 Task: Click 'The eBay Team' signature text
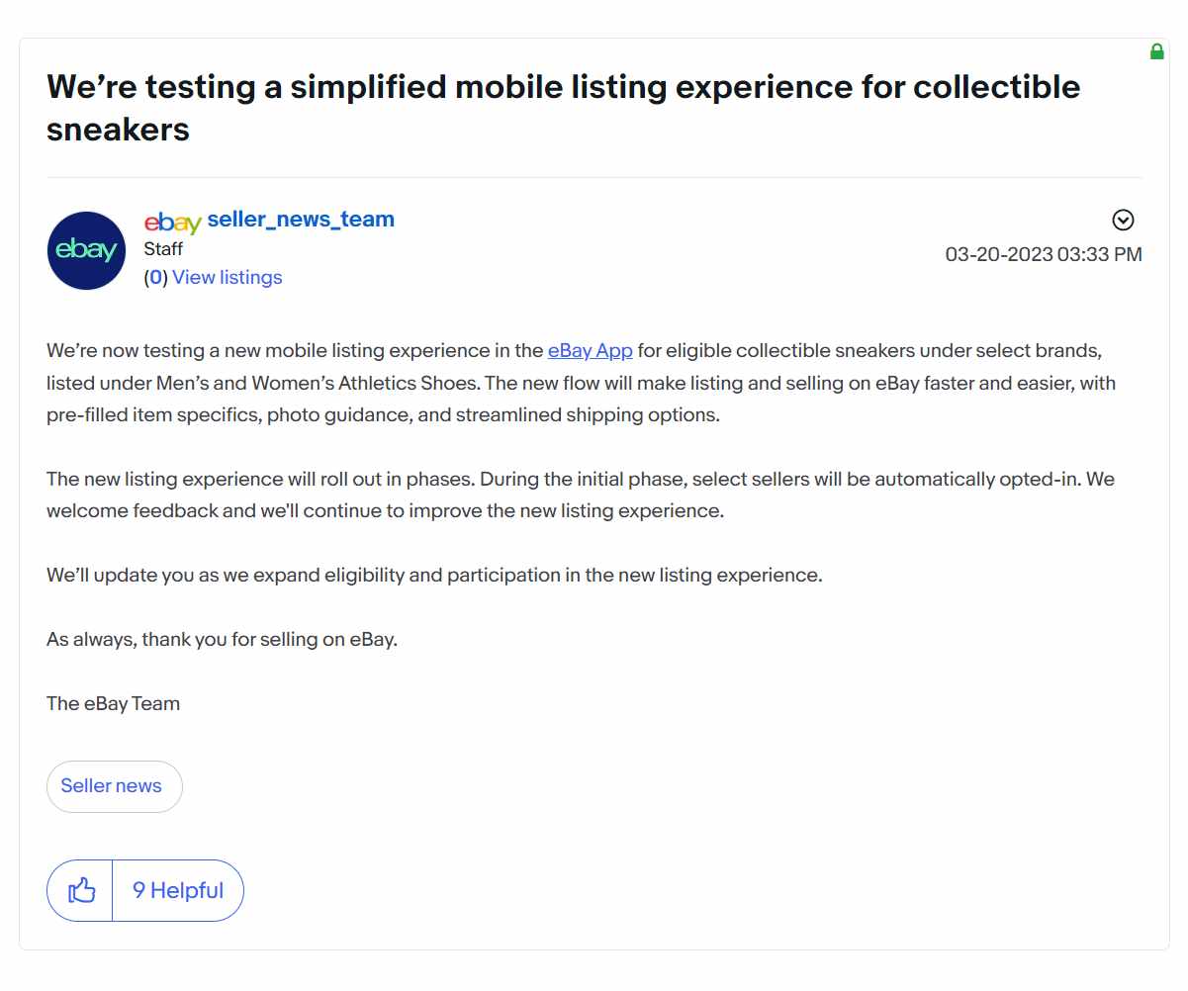pos(114,704)
